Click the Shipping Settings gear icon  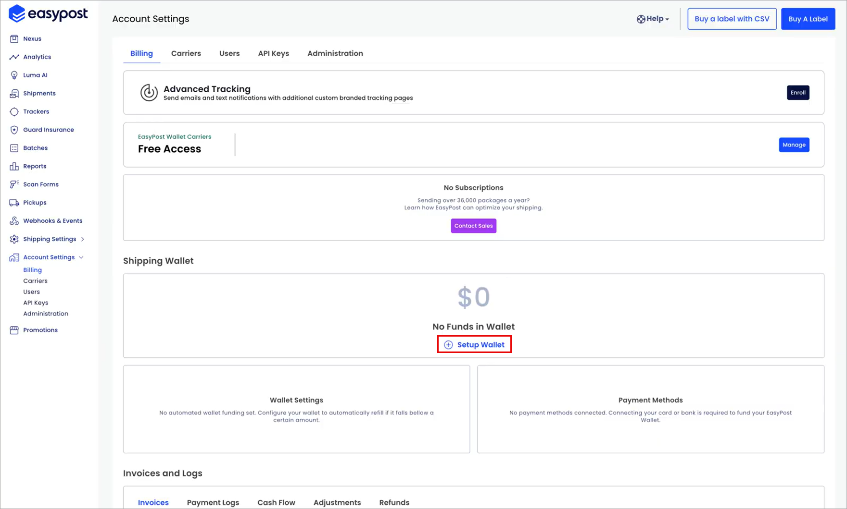14,239
